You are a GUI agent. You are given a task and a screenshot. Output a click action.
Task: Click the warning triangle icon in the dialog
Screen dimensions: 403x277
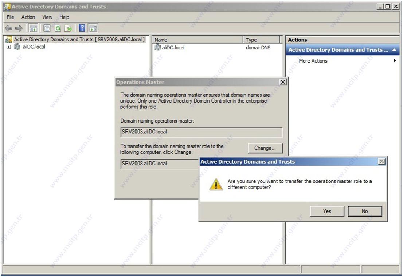point(216,184)
